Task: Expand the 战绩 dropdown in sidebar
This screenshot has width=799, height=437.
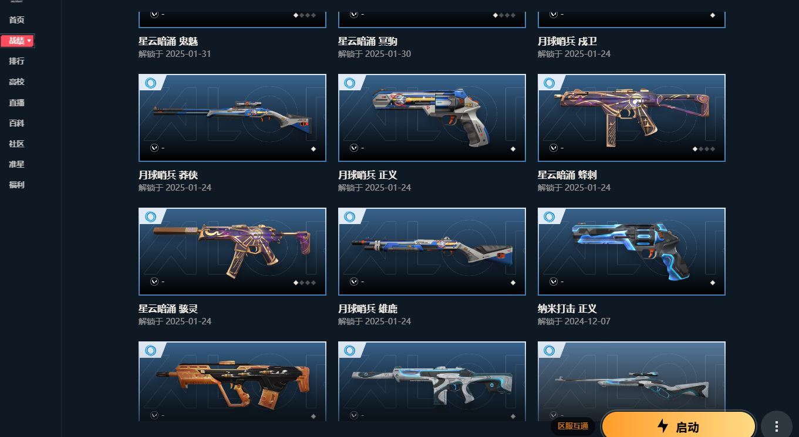Action: click(18, 40)
